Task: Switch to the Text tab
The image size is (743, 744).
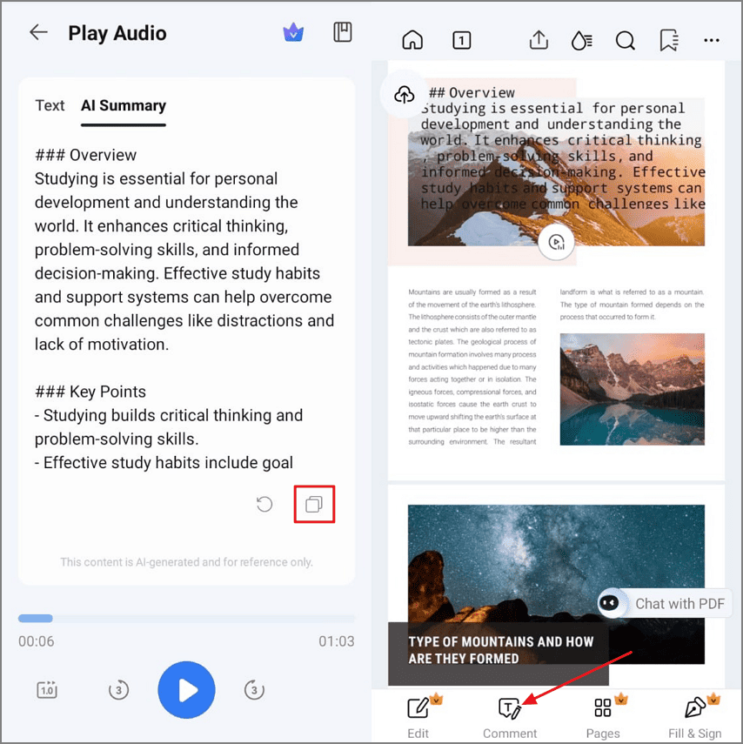Action: click(50, 105)
